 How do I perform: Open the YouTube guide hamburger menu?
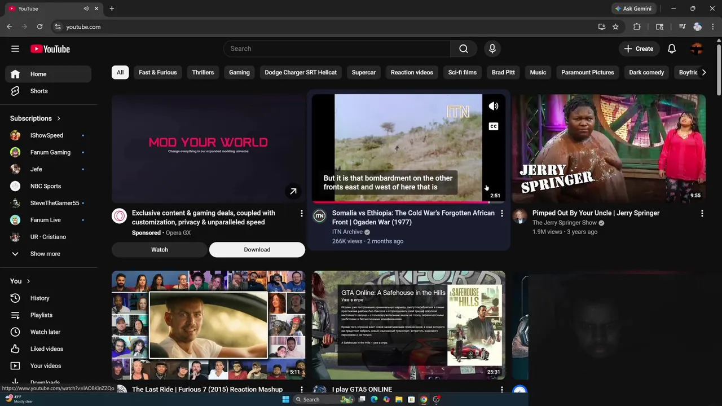[15, 49]
